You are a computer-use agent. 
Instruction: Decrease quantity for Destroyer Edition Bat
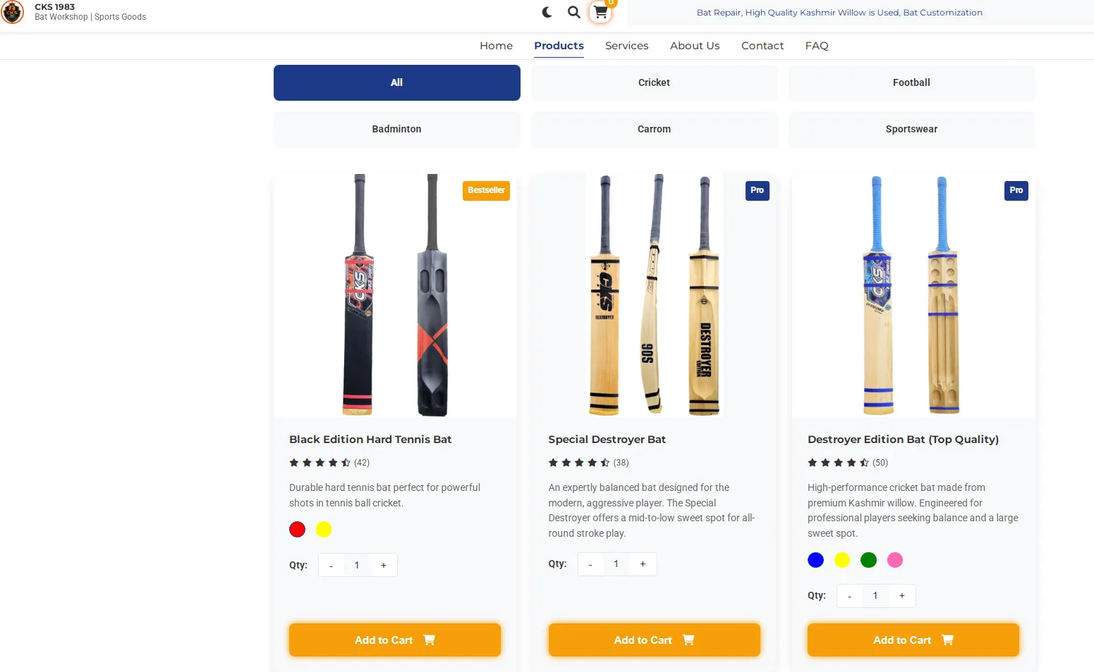click(x=849, y=595)
